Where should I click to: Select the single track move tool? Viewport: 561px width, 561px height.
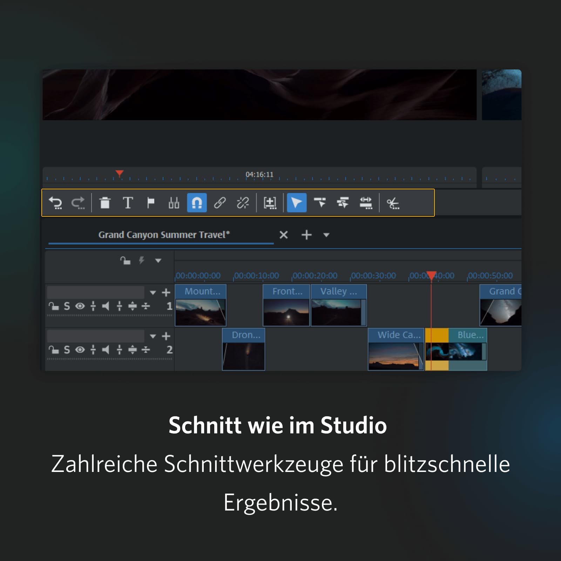tap(320, 202)
